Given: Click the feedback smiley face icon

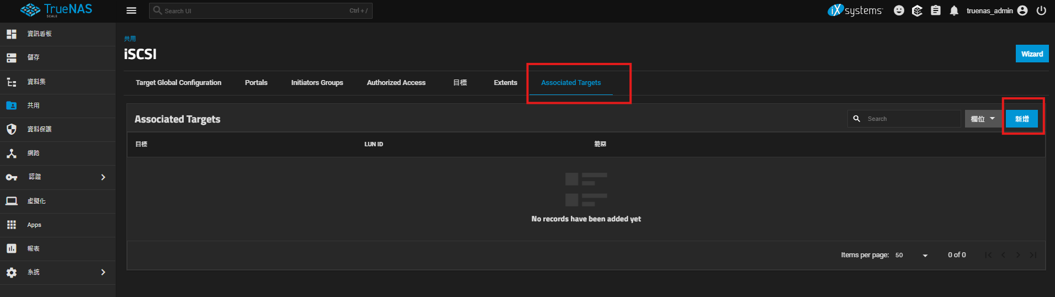Looking at the screenshot, I should point(899,10).
